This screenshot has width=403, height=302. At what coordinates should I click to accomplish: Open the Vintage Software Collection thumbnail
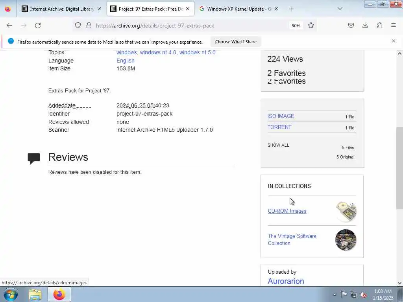pyautogui.click(x=346, y=240)
